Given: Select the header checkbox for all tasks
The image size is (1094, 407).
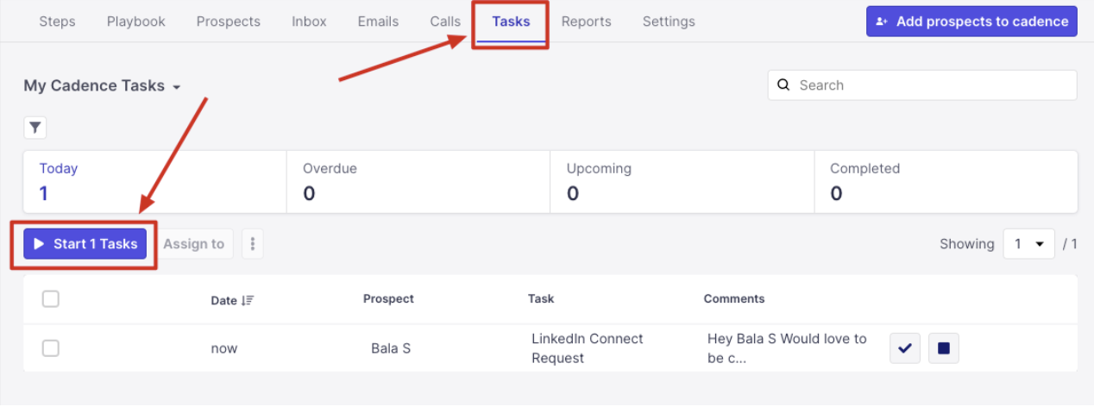Looking at the screenshot, I should [51, 299].
